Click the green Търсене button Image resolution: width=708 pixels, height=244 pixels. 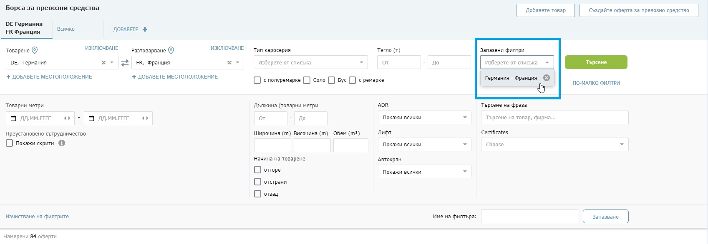pos(596,62)
